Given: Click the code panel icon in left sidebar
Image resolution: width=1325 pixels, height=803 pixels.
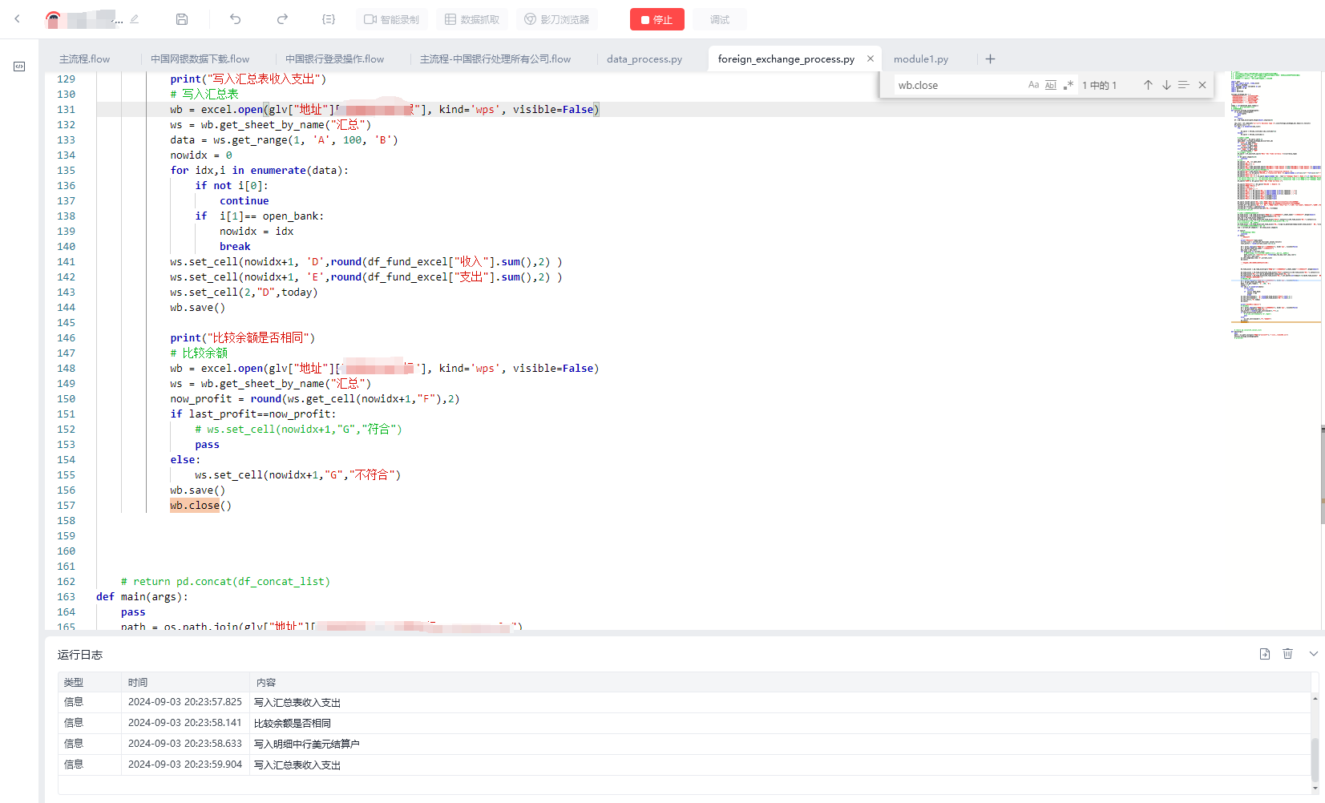Looking at the screenshot, I should point(19,67).
